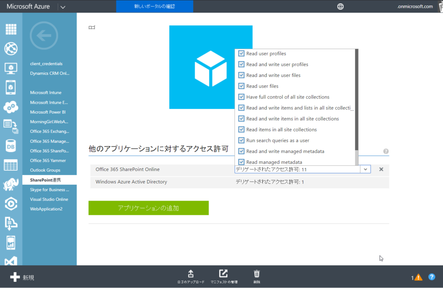Select Visual Studio Online in the list
Viewport: 443px width, 288px height.
[49, 199]
